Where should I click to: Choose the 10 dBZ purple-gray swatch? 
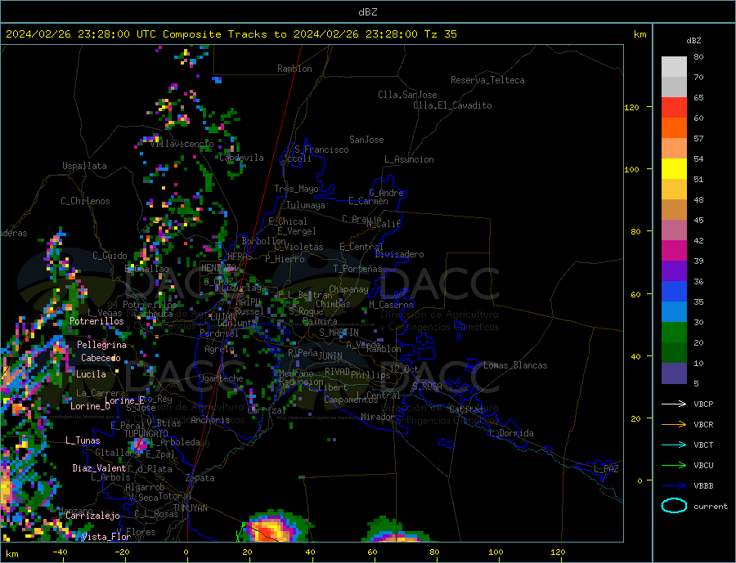[x=674, y=373]
